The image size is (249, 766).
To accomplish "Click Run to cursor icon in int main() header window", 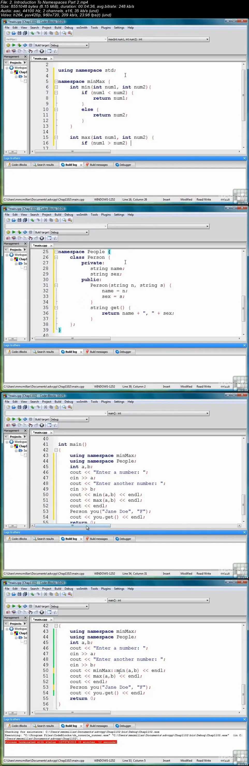I will click(14, 425).
